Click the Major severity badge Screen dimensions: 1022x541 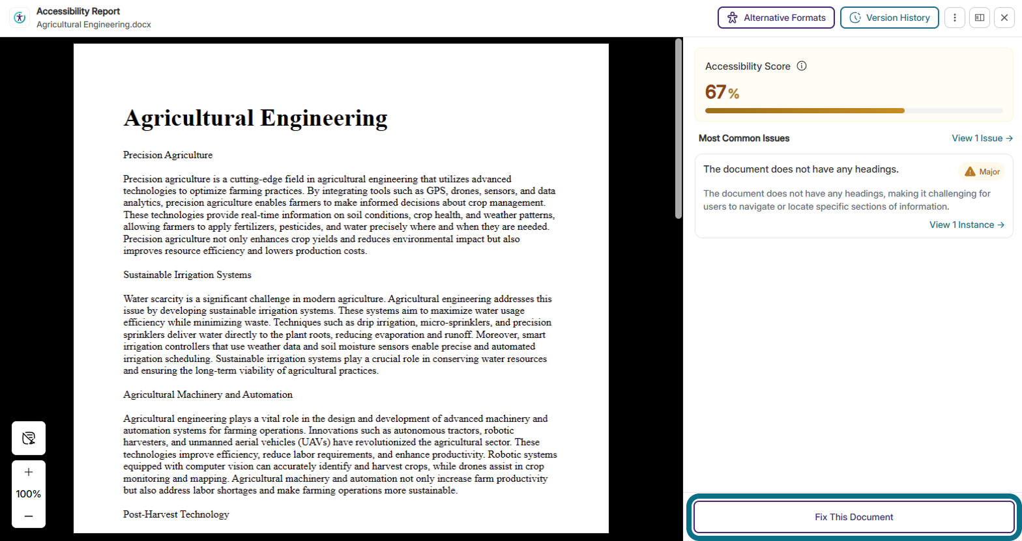(x=982, y=171)
